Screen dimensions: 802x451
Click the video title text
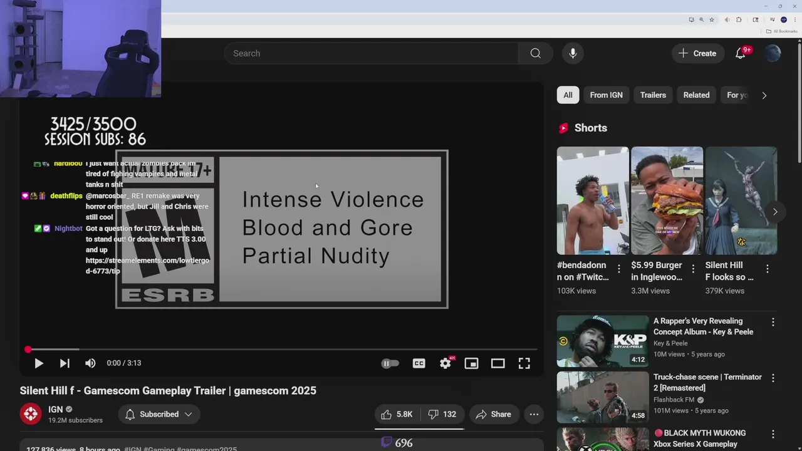pyautogui.click(x=168, y=391)
